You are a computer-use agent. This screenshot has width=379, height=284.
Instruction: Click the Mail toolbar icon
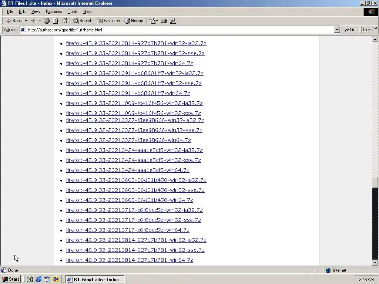point(152,21)
